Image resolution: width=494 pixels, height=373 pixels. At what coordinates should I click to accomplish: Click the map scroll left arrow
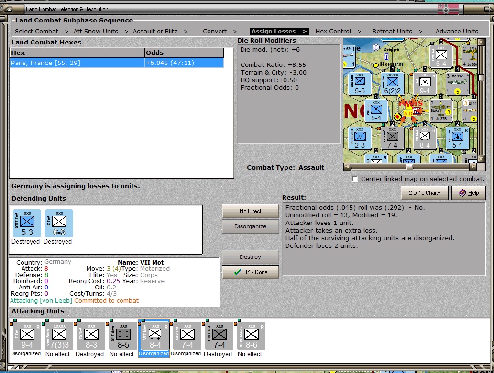347,167
